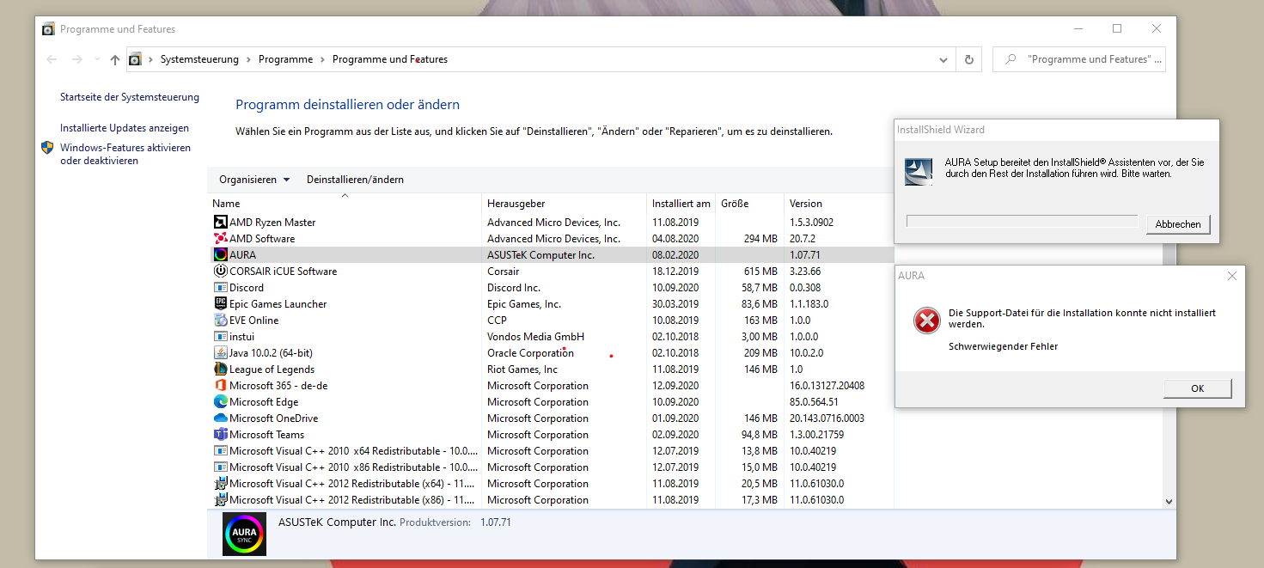Open the Organisieren dropdown menu

tap(254, 180)
